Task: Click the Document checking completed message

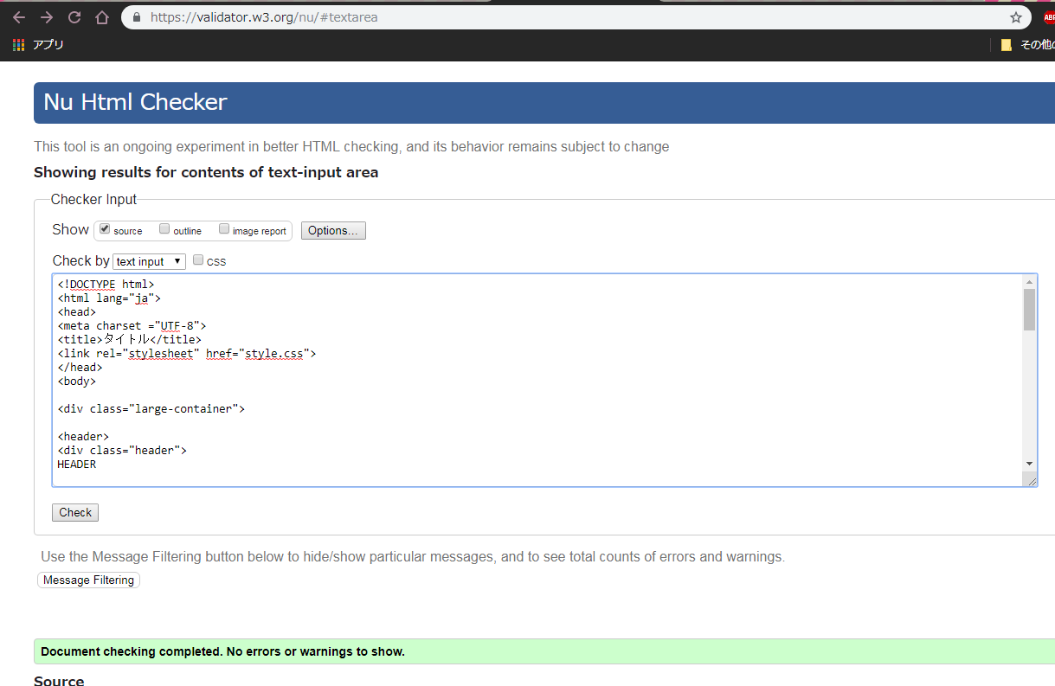Action: pos(222,651)
